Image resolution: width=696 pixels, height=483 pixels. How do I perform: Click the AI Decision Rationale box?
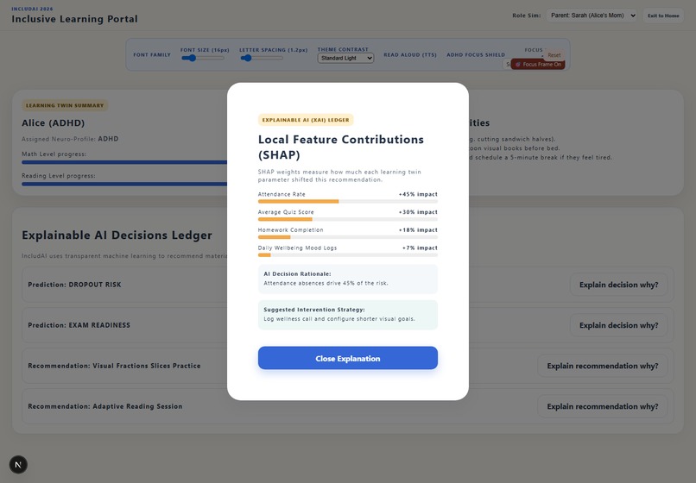click(x=347, y=279)
